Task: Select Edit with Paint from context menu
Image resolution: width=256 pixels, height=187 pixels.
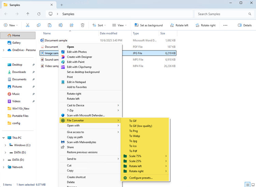Action: 76,62
